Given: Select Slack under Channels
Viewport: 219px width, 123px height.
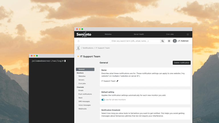Looking at the screenshot, I should tap(80, 98).
